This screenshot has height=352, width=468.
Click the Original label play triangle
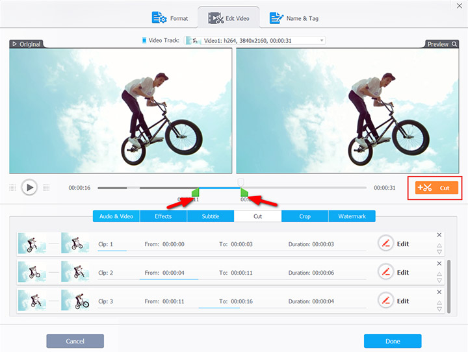click(x=14, y=44)
